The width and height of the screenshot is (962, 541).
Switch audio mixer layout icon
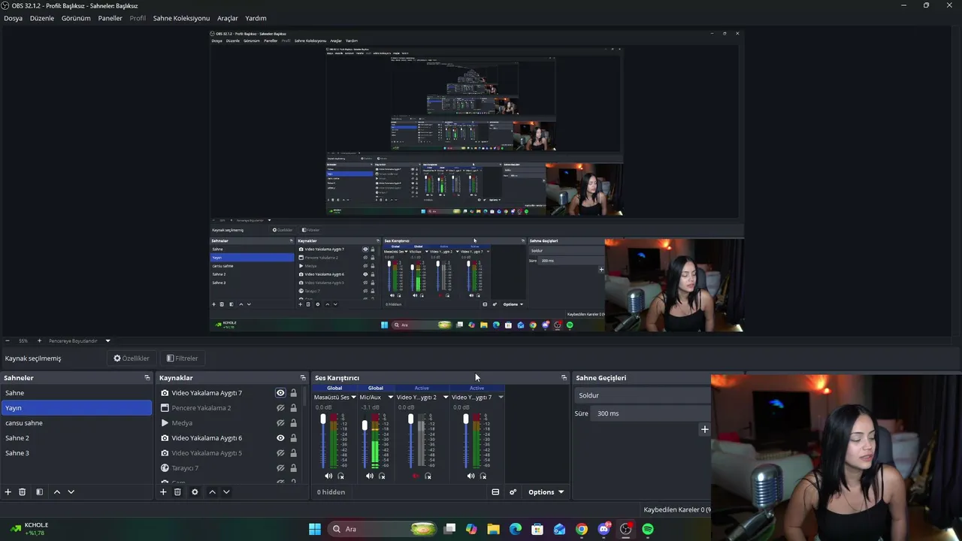coord(495,492)
